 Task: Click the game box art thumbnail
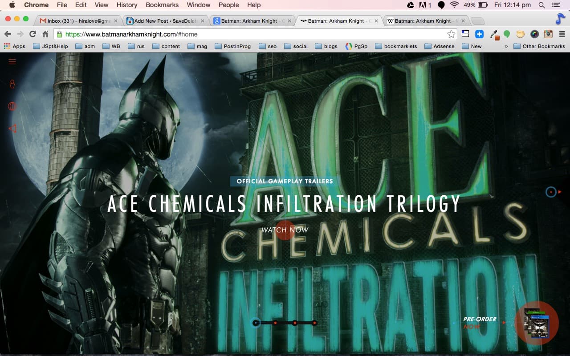(x=537, y=323)
